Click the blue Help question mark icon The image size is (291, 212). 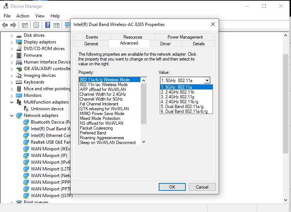[48, 25]
